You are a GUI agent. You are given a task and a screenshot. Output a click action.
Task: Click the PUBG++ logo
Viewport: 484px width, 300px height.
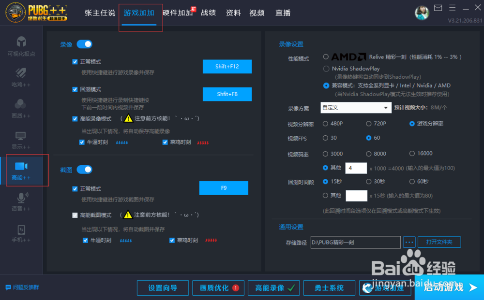tap(36, 13)
